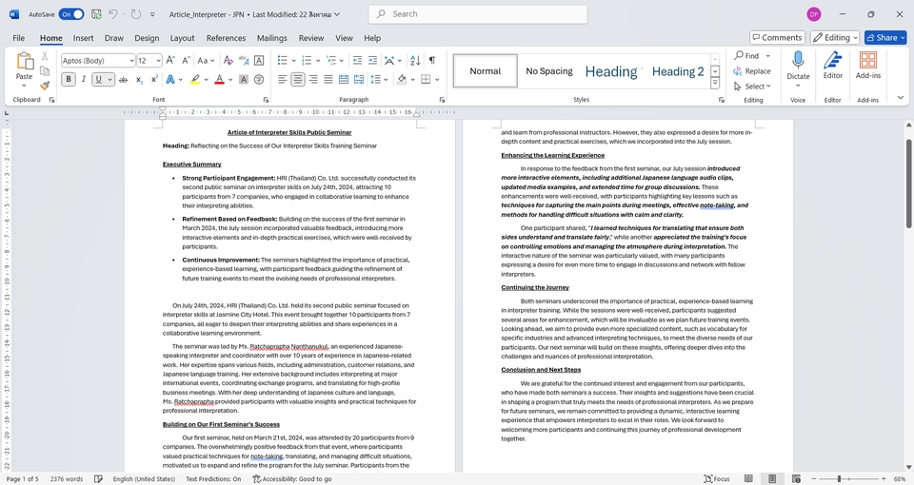Apply yellow text highlight color
The width and height of the screenshot is (914, 485).
(x=195, y=79)
